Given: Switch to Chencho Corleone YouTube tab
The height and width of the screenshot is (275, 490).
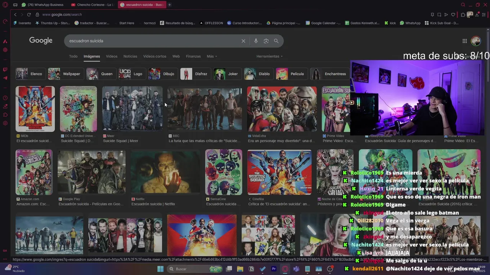Looking at the screenshot, I should tap(93, 5).
